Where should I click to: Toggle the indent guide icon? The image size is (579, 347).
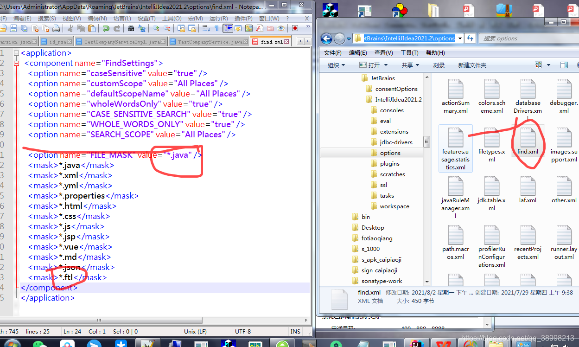(x=228, y=28)
